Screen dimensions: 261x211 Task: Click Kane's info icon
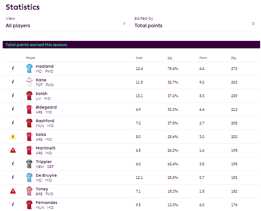[13, 82]
